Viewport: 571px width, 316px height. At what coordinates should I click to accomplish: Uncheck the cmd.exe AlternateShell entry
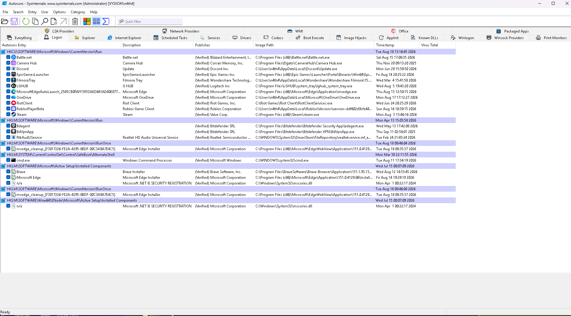(x=8, y=160)
